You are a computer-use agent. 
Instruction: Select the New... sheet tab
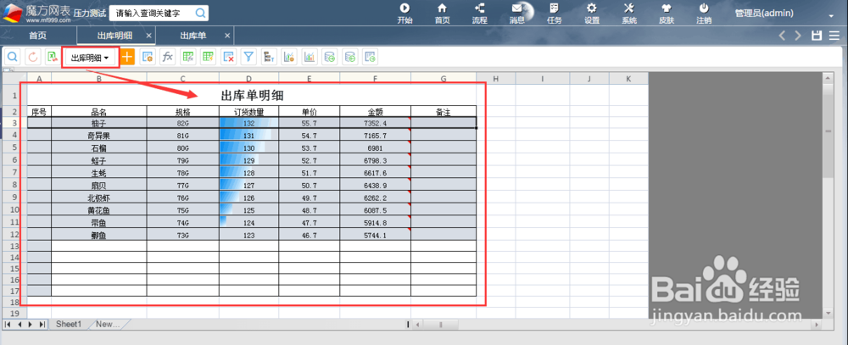click(x=108, y=324)
